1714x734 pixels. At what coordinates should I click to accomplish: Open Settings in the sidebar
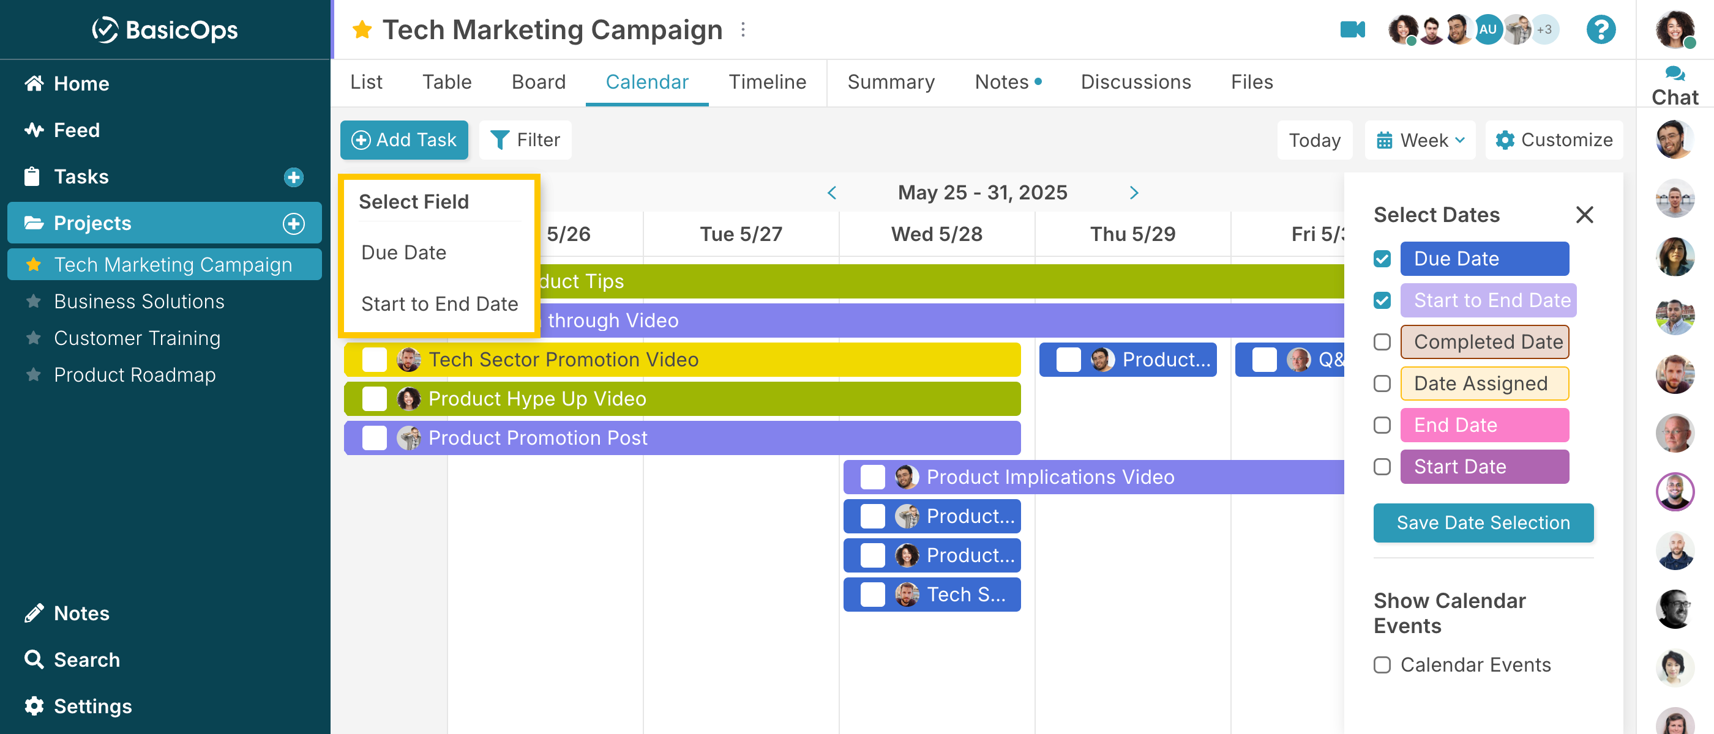point(78,706)
